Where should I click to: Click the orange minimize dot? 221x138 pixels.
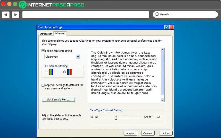(x=9, y=4)
